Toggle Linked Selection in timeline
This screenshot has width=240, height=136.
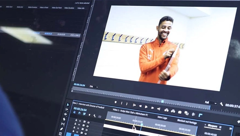tap(84, 114)
